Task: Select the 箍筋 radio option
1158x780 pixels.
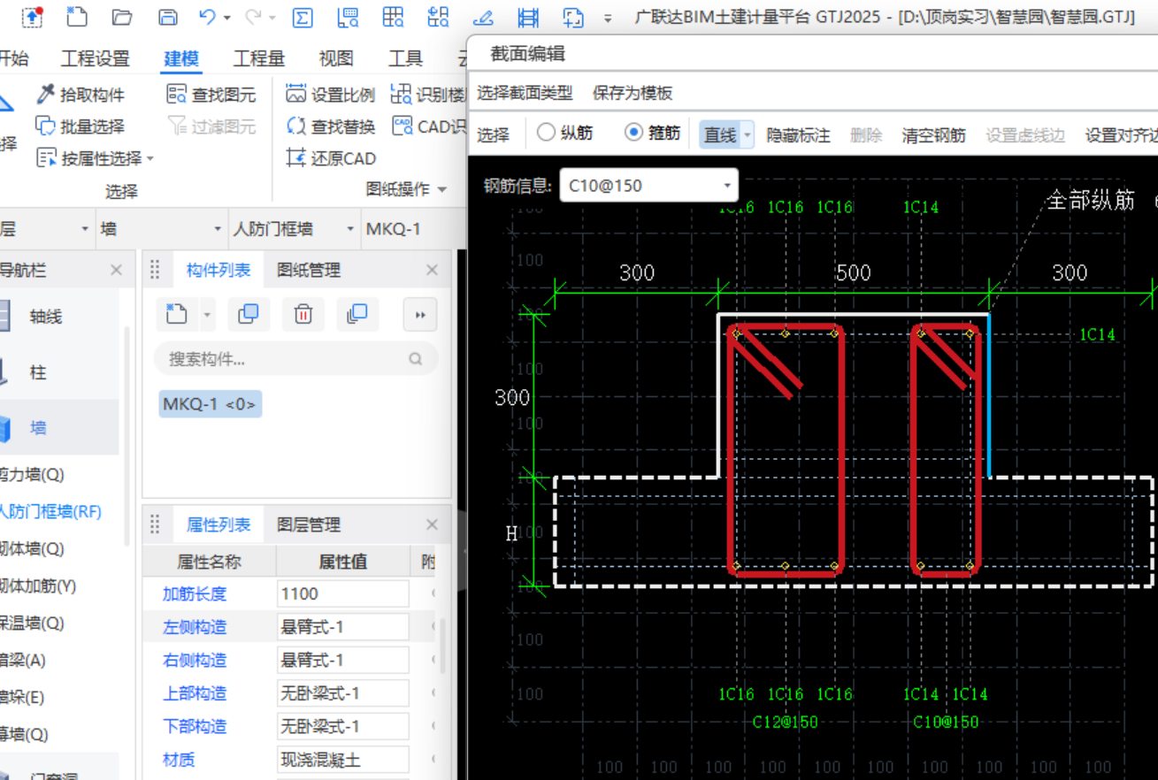Action: coord(652,133)
